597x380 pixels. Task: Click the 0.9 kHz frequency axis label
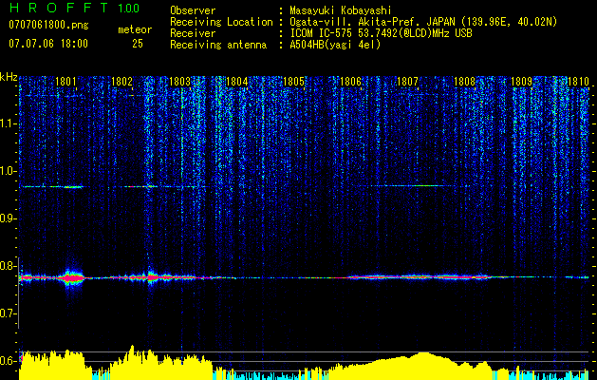pos(8,218)
